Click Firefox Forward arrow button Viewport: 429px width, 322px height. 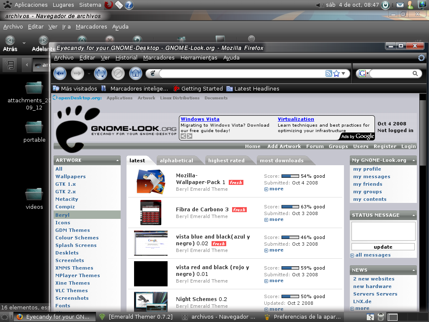(78, 73)
